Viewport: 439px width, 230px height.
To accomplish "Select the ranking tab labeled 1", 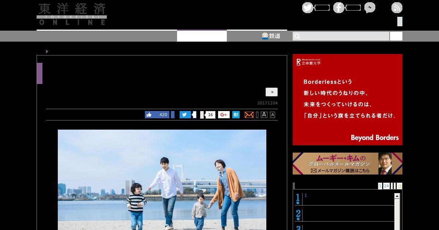I will click(380, 186).
